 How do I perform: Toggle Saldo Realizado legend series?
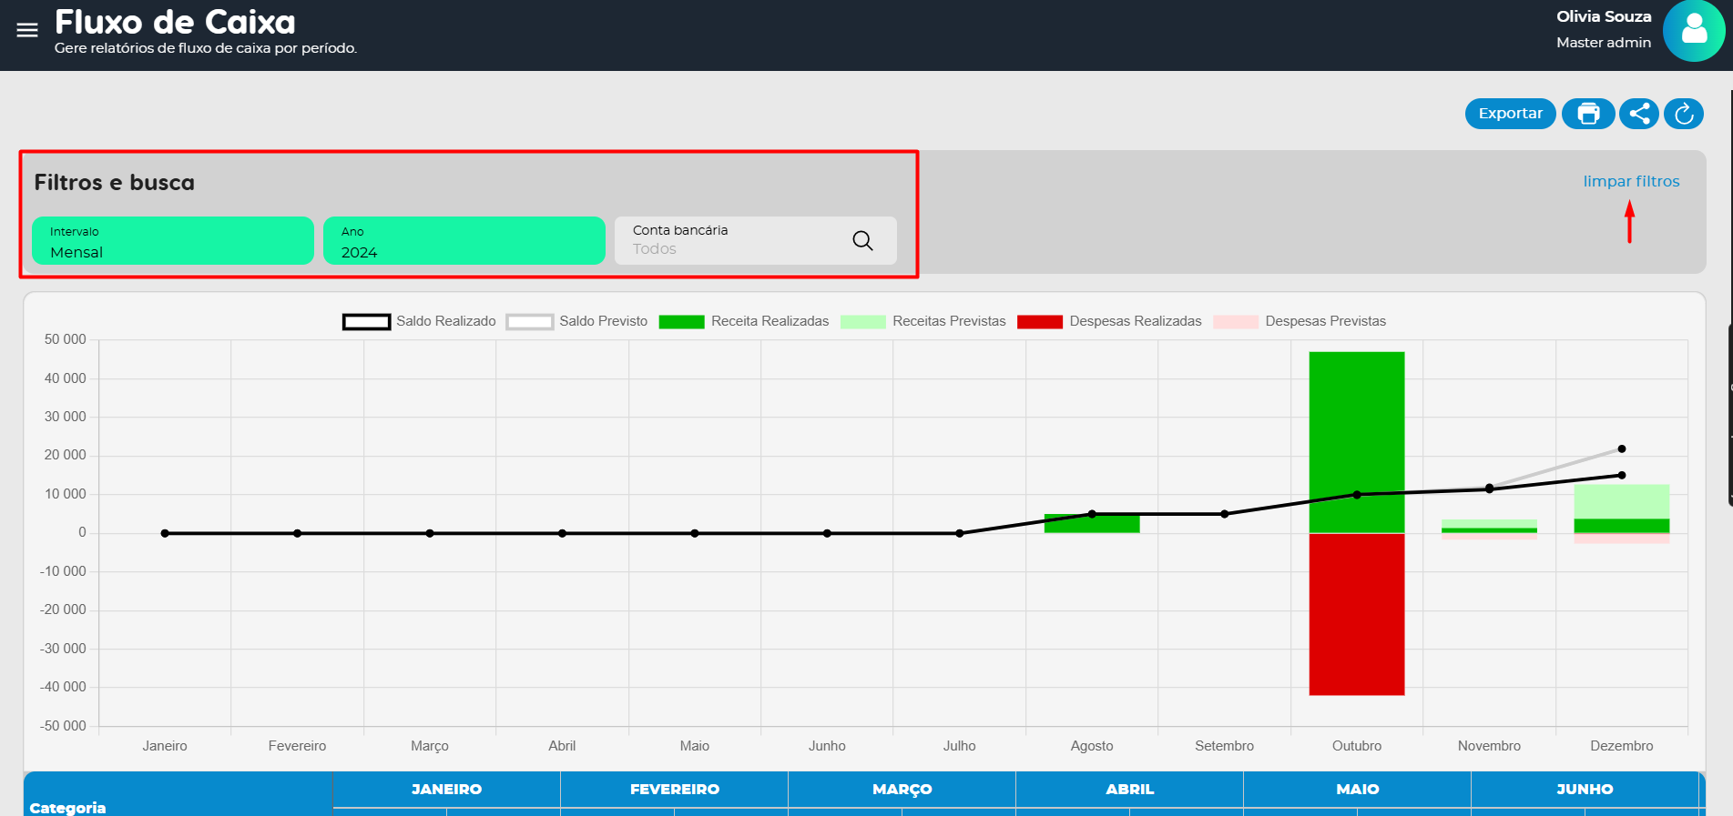click(420, 321)
